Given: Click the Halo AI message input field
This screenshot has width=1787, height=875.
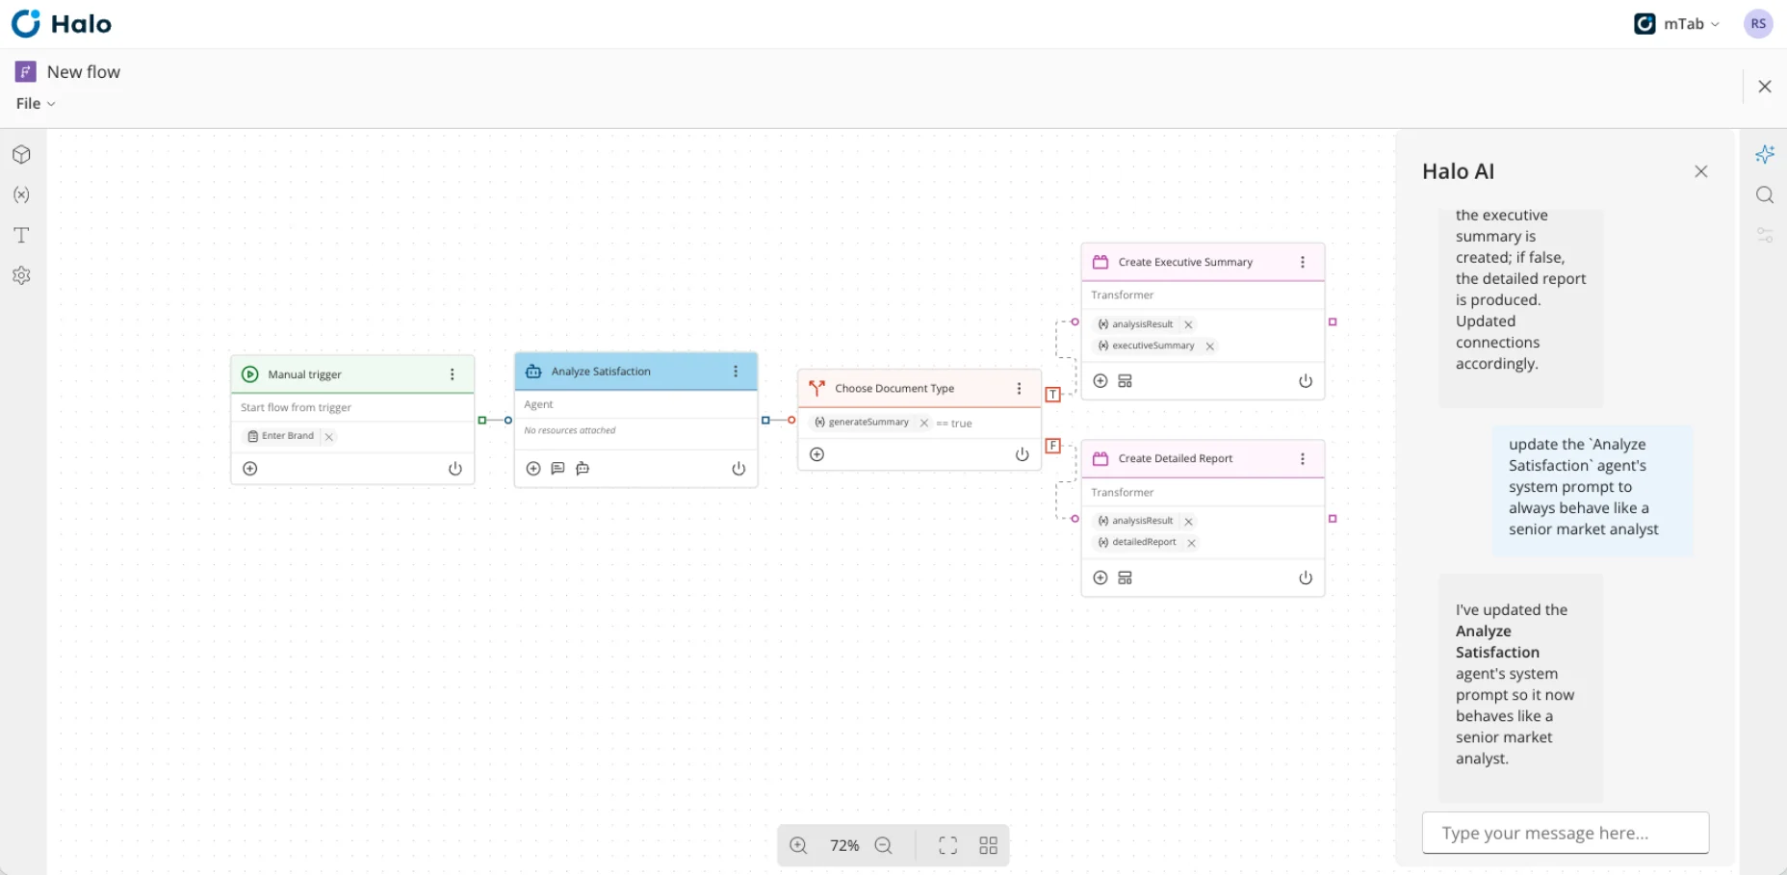Looking at the screenshot, I should [1566, 833].
